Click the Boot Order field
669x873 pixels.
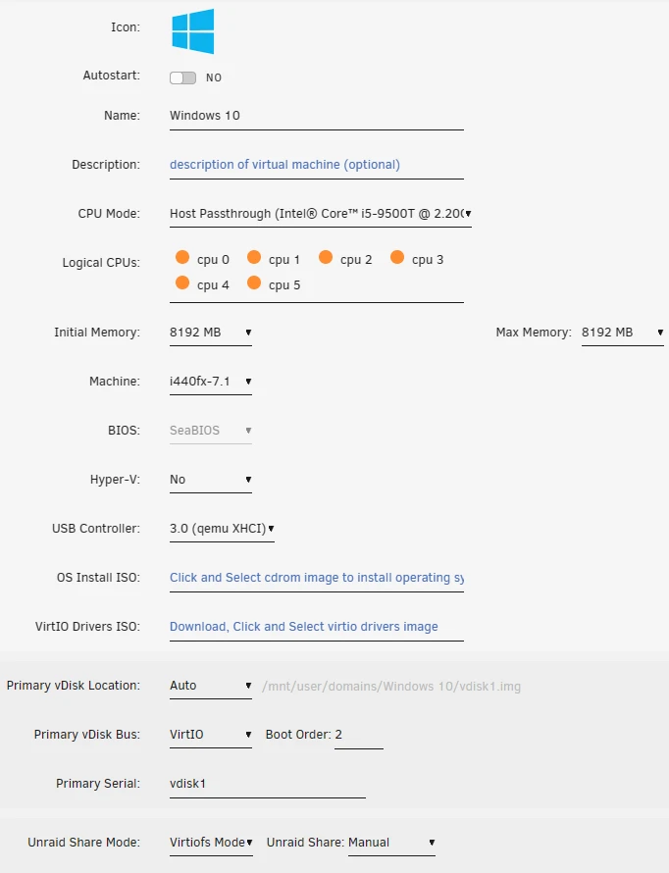tap(358, 735)
